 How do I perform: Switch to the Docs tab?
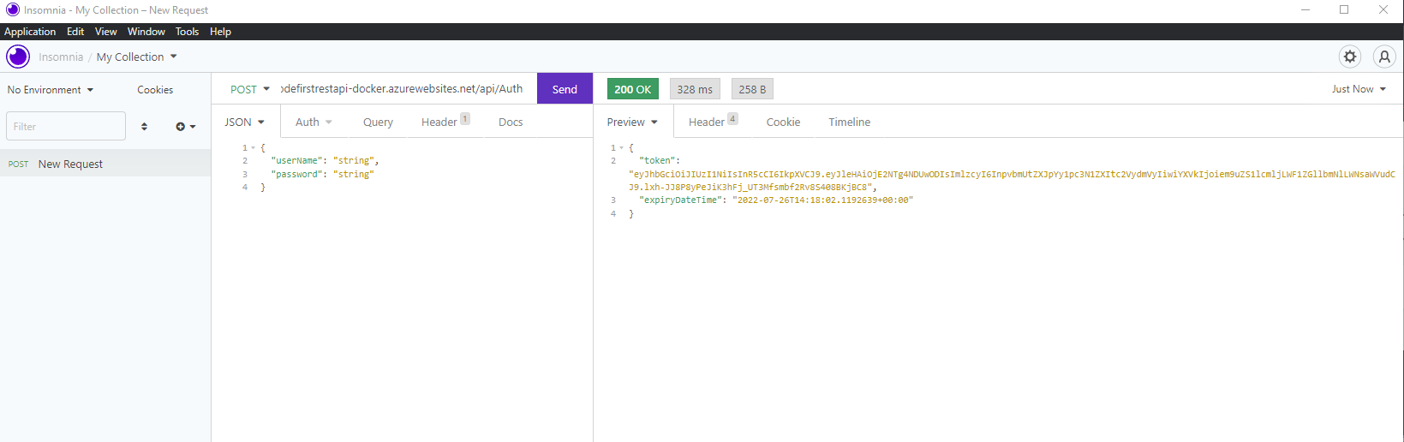[x=511, y=122]
